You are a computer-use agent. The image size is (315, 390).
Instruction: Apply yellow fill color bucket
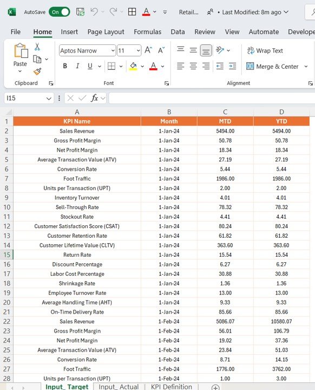133,66
